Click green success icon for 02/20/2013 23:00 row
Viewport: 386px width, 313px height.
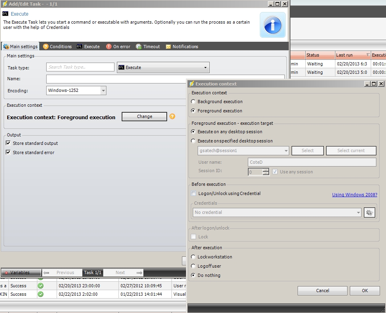41,286
